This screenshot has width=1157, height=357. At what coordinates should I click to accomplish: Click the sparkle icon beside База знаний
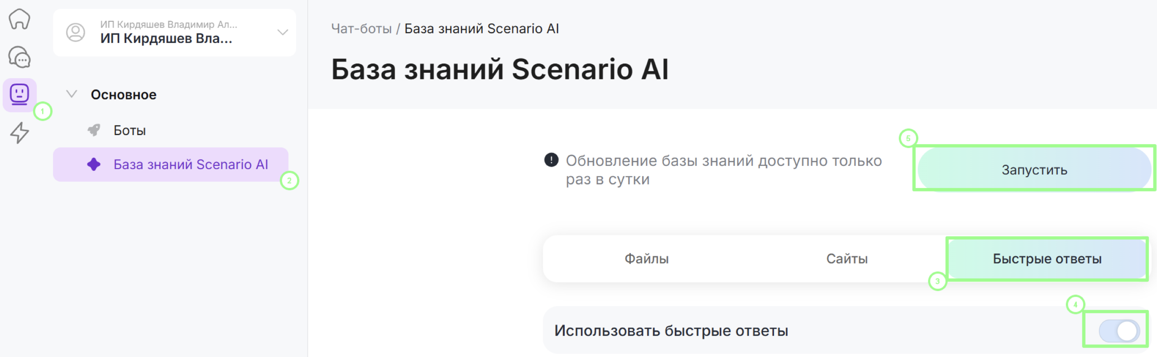(94, 164)
